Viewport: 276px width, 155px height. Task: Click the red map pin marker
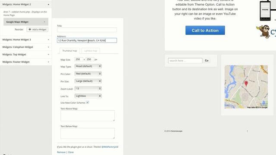tap(246, 84)
